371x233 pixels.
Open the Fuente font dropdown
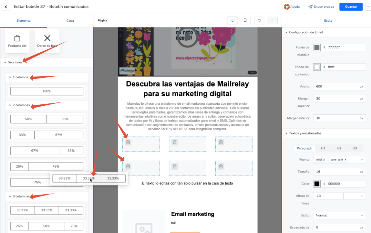click(362, 160)
